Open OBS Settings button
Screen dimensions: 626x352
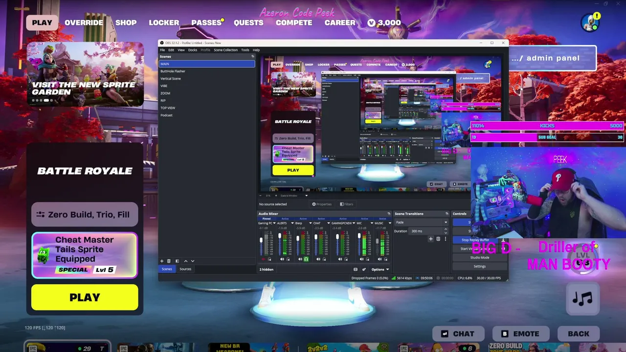pos(480,266)
